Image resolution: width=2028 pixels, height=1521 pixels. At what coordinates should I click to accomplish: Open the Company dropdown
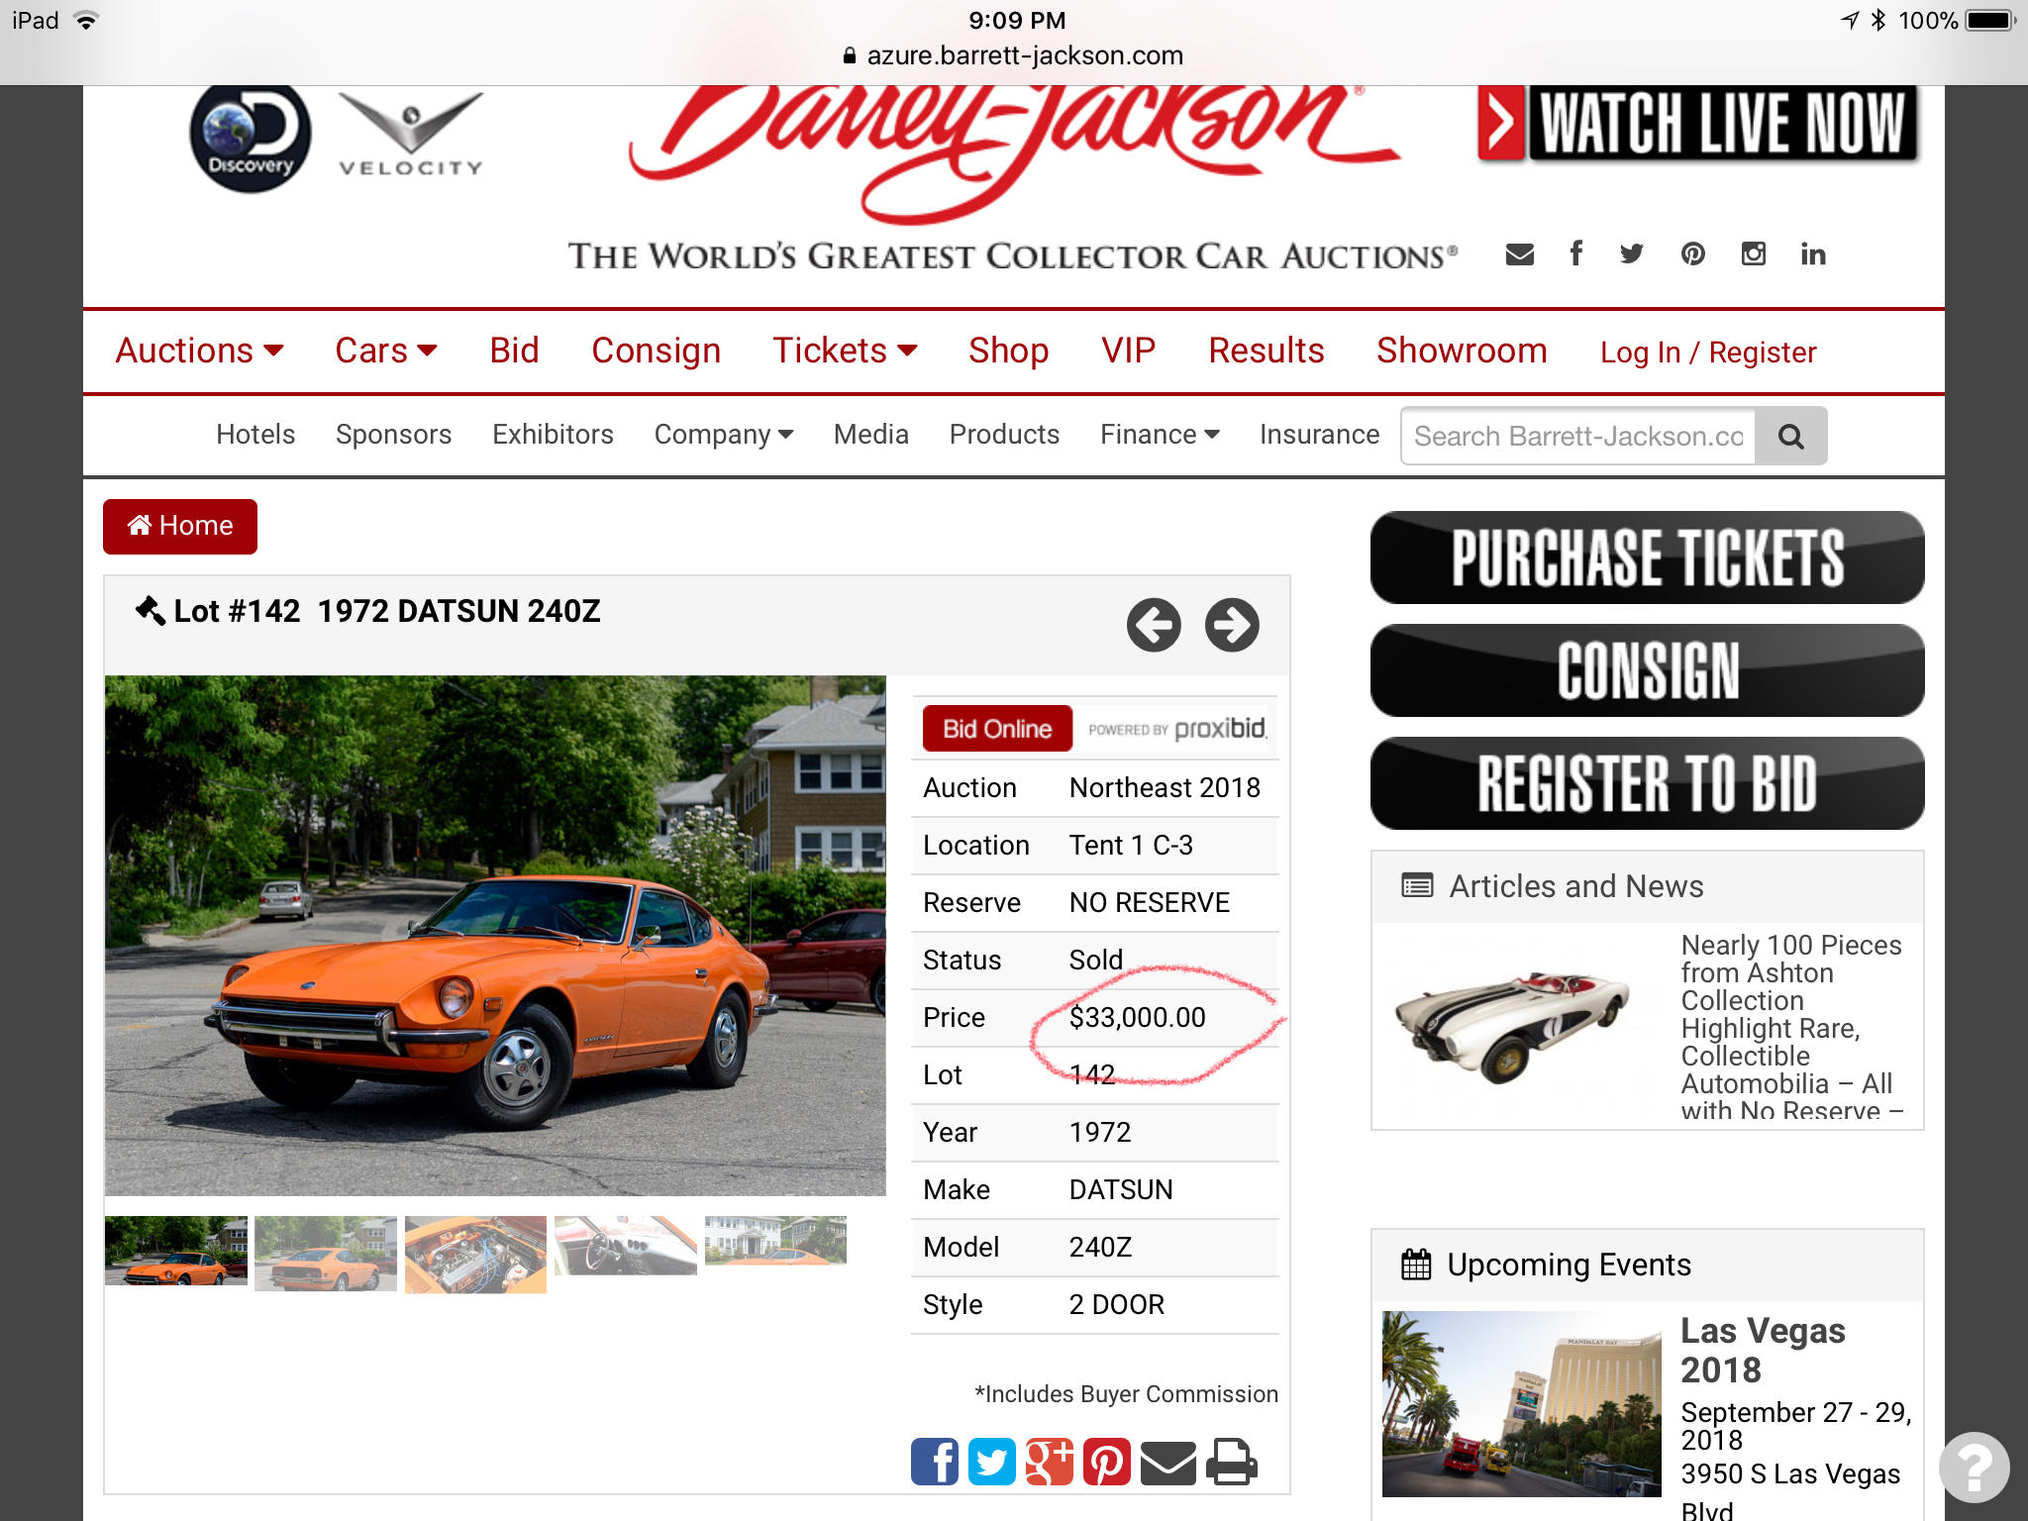tap(724, 435)
